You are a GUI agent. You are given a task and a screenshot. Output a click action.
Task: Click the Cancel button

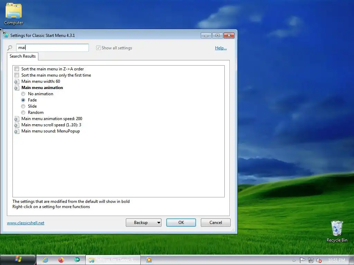(x=216, y=223)
